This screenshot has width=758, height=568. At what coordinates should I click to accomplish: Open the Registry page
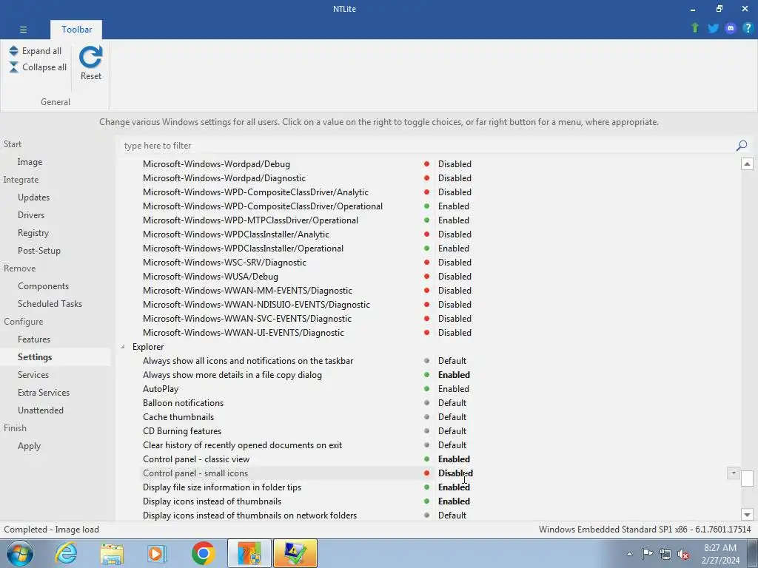pyautogui.click(x=33, y=233)
